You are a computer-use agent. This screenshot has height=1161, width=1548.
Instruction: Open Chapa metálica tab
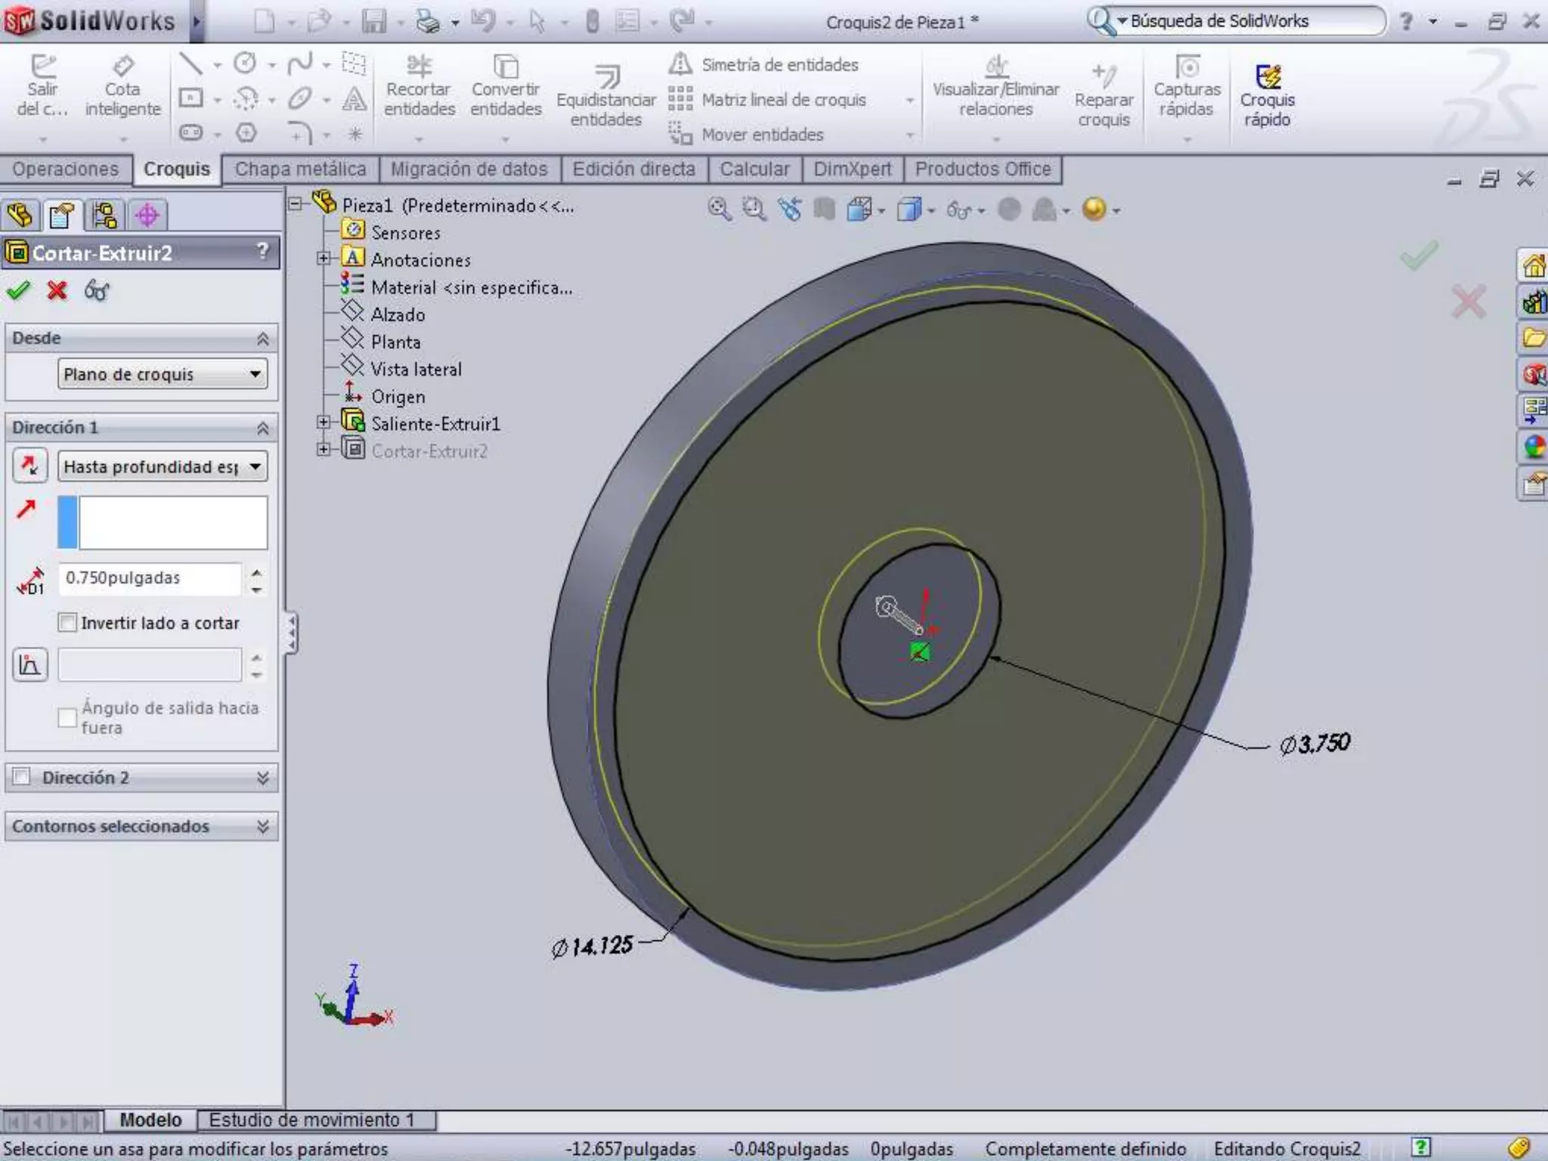point(300,169)
